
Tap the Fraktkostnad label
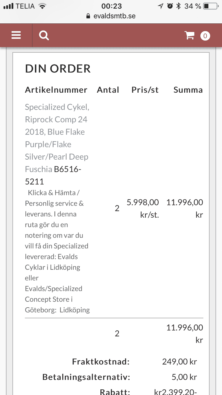point(101,362)
